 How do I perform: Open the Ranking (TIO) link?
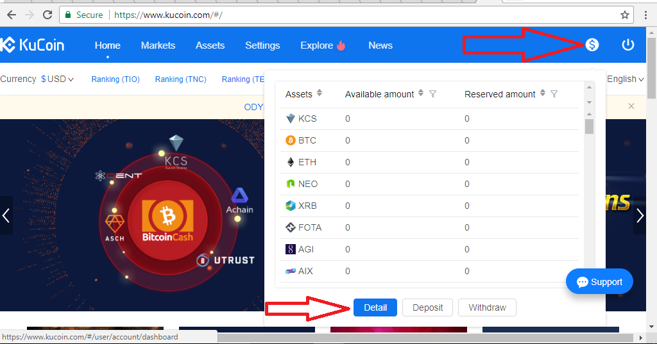[115, 79]
